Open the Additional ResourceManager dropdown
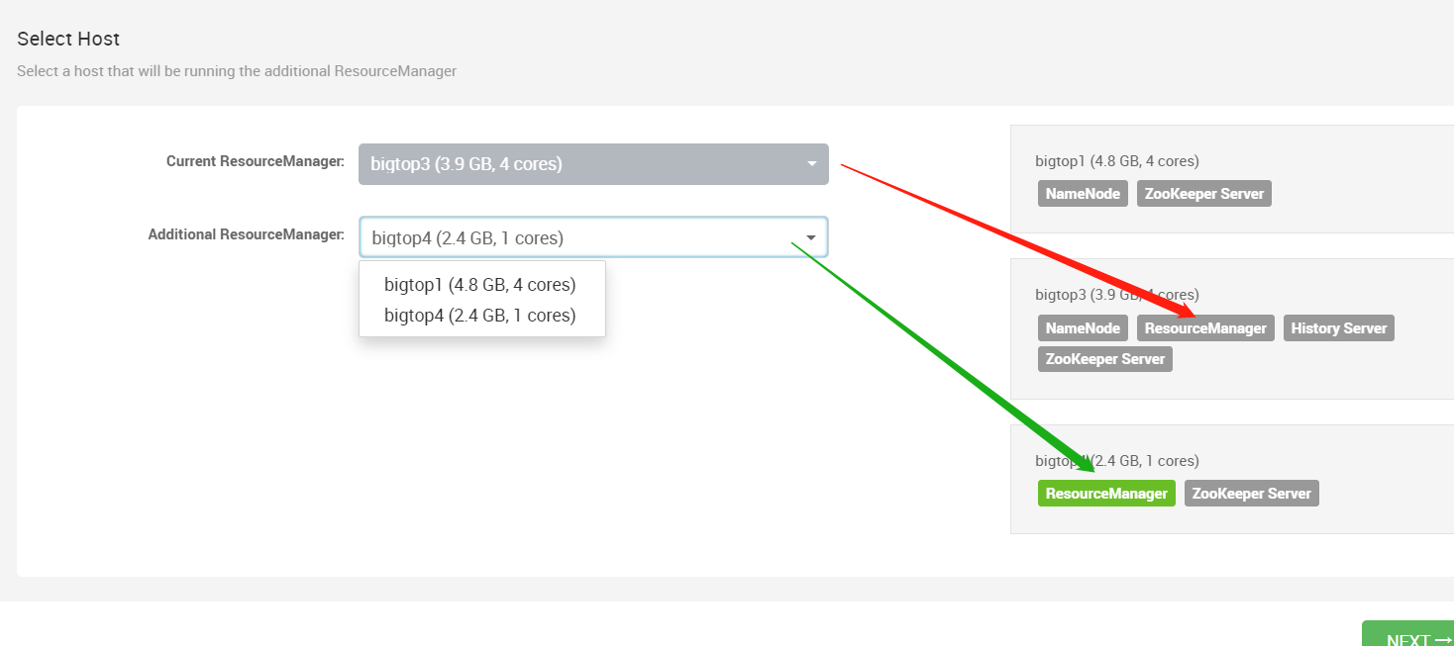 tap(593, 237)
